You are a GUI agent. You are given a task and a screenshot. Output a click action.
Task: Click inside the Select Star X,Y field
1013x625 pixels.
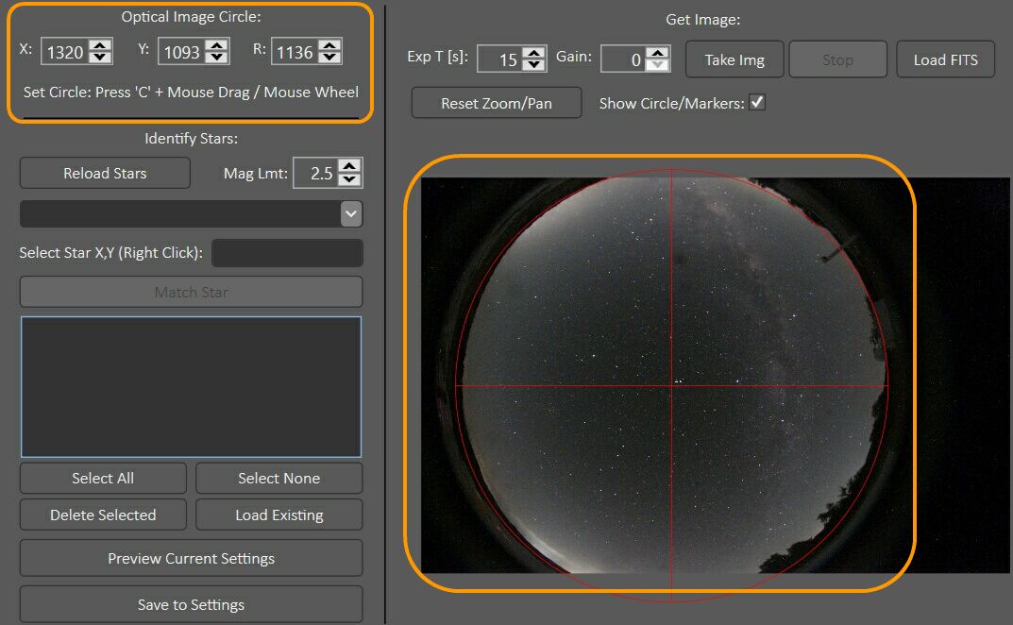(x=287, y=252)
